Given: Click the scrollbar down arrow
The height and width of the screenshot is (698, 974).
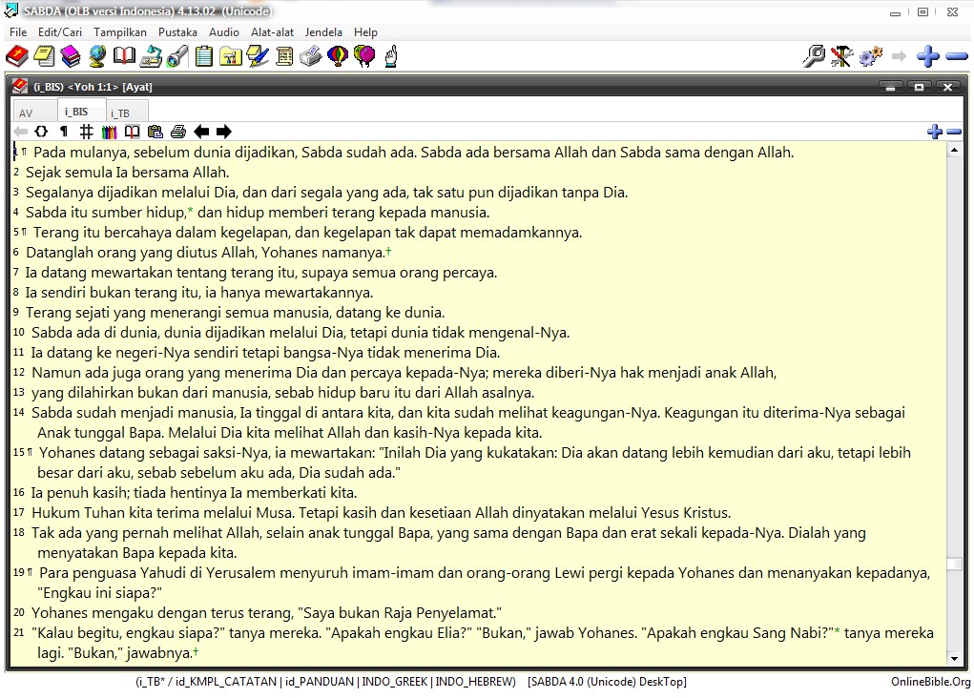Looking at the screenshot, I should (x=956, y=658).
